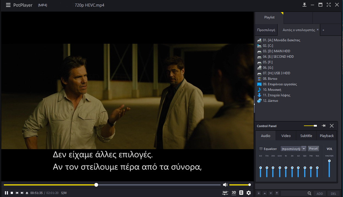Click the Preset button
Screen dimensions: 343x197
tap(313, 149)
